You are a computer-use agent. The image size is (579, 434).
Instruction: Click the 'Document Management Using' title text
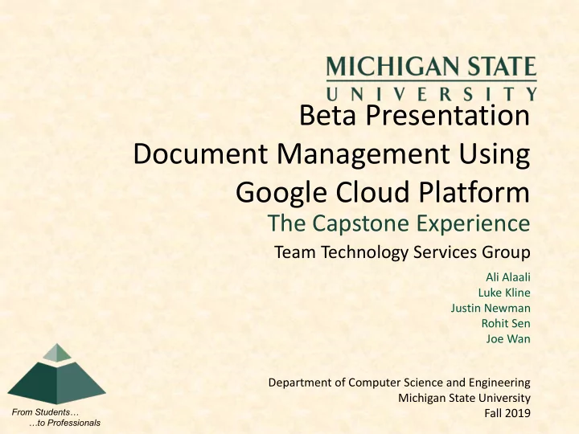click(x=331, y=154)
